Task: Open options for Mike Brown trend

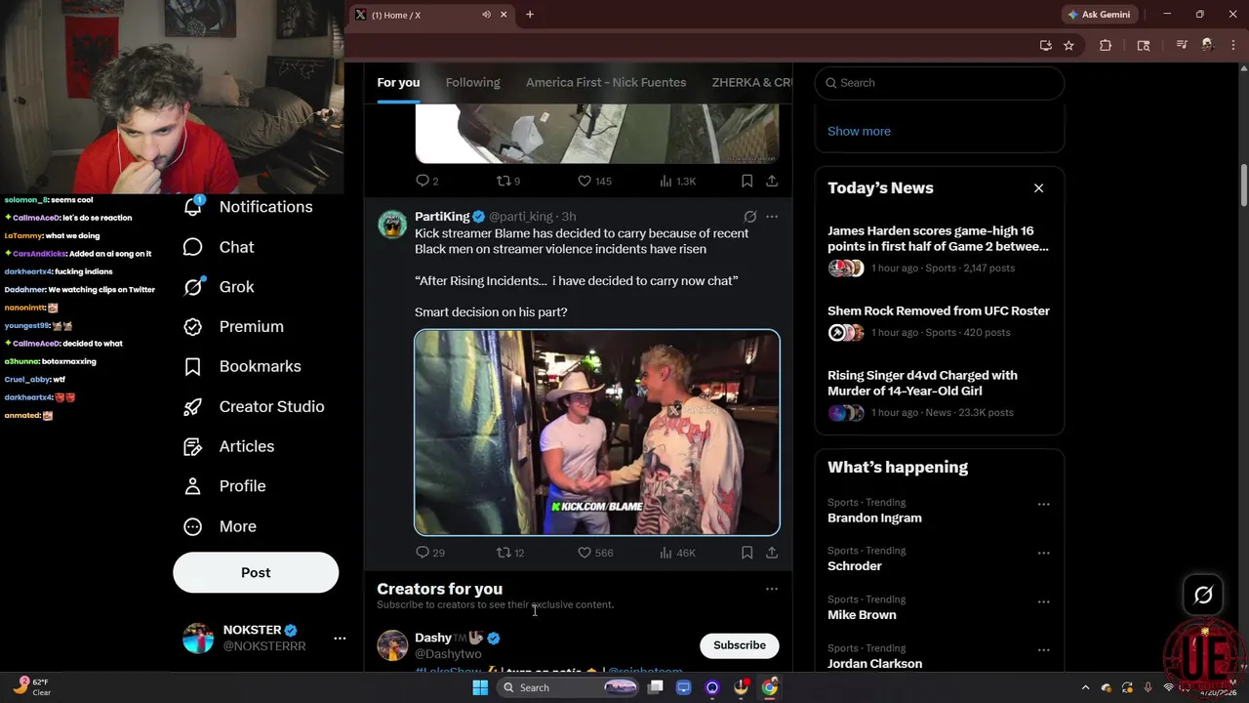Action: pyautogui.click(x=1043, y=601)
